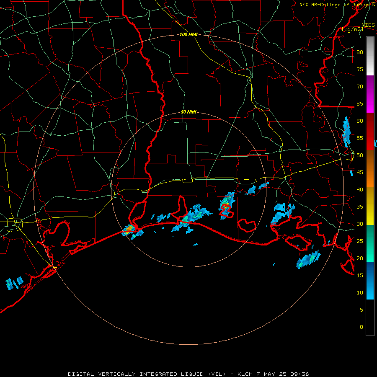
Task: Click the scale value 45
Action: 360,173
